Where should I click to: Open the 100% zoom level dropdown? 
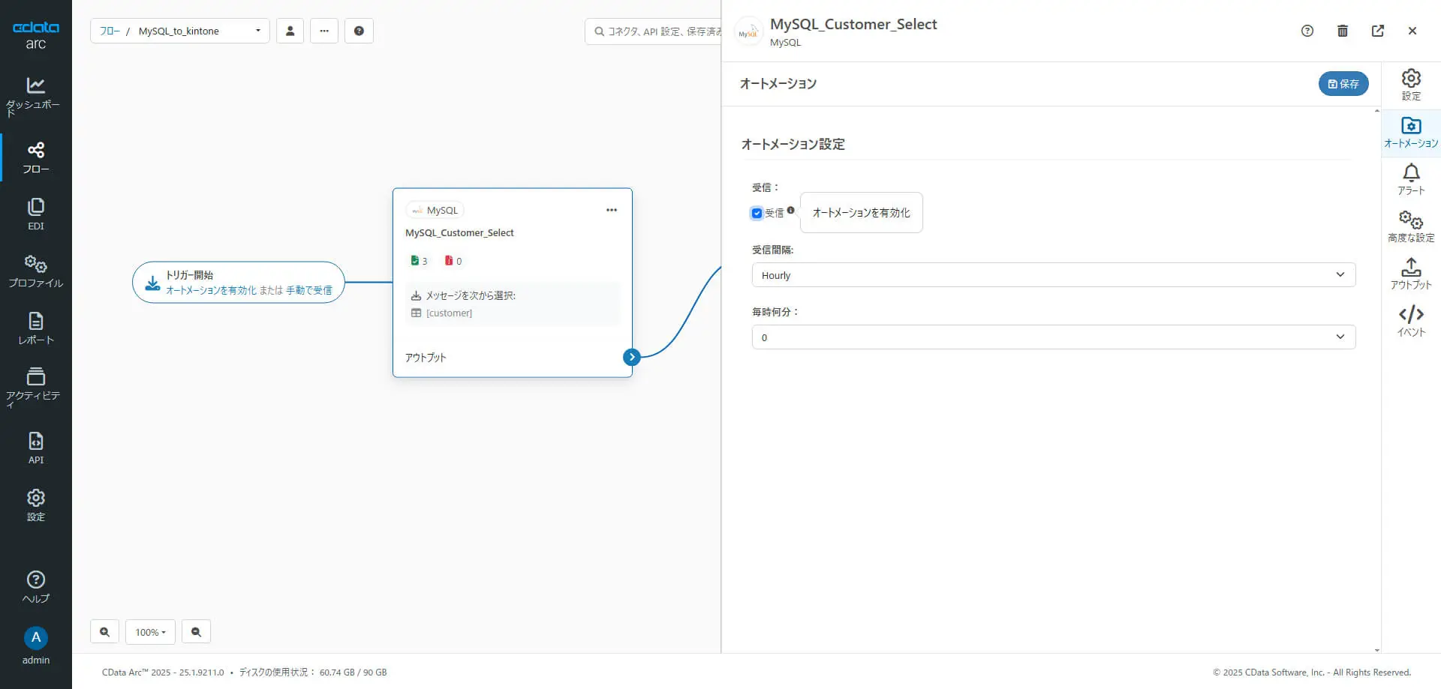pos(150,632)
